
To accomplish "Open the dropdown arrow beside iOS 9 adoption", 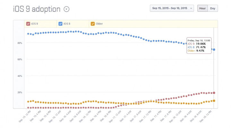I will (66, 9).
